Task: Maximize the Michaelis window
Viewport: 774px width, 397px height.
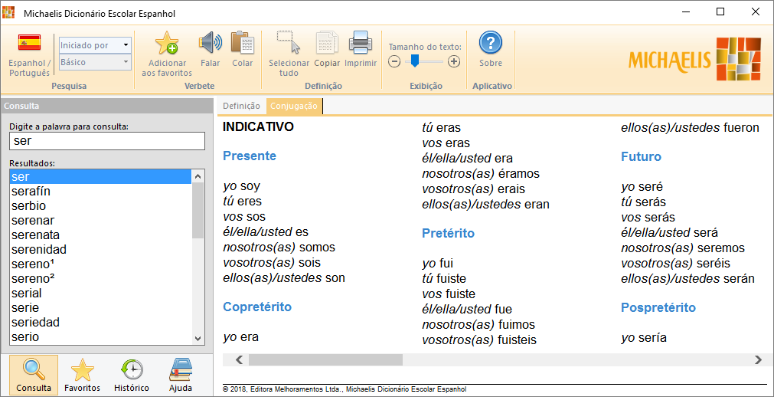Action: click(720, 11)
